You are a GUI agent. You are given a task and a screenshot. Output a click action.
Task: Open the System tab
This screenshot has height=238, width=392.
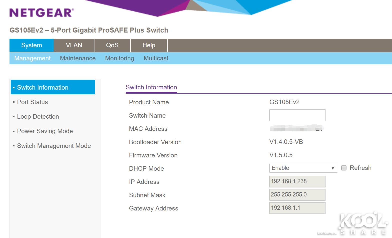pos(31,45)
